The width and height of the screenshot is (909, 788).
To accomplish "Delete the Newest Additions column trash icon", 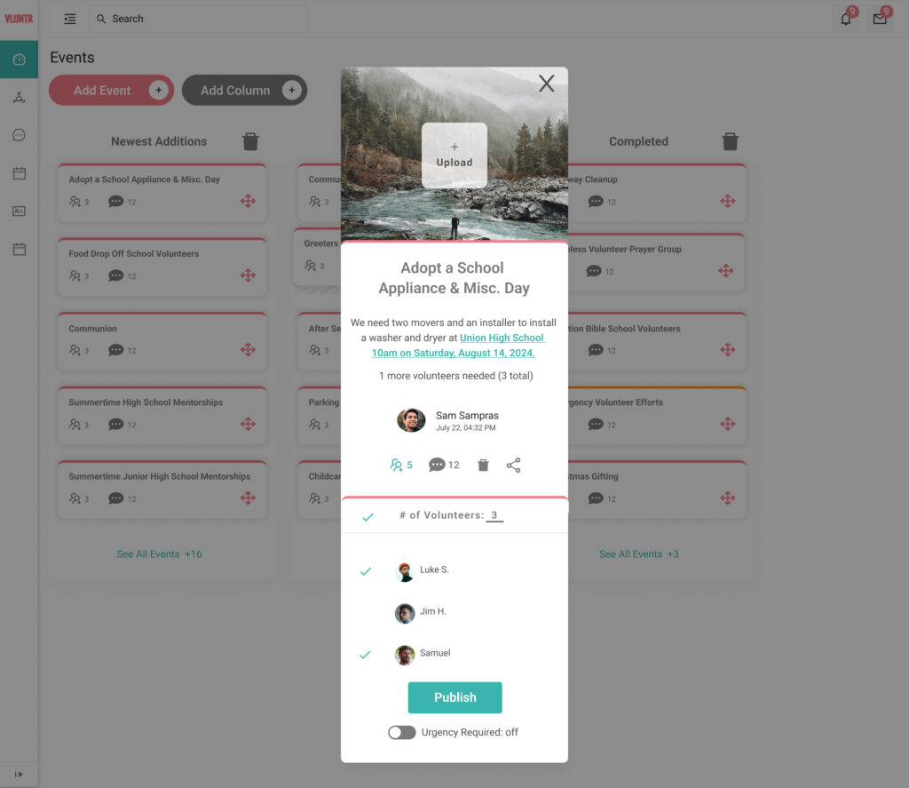I will click(250, 141).
